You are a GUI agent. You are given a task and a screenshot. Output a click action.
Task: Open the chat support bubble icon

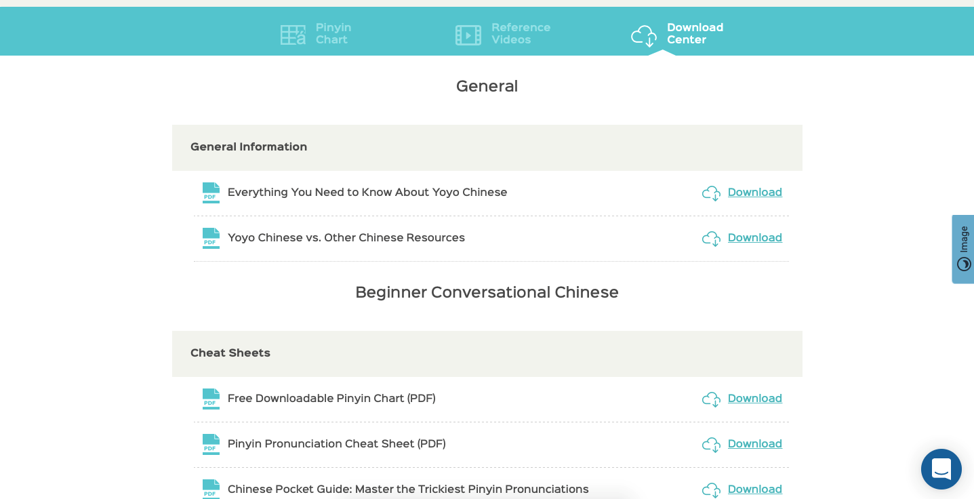pos(941,468)
